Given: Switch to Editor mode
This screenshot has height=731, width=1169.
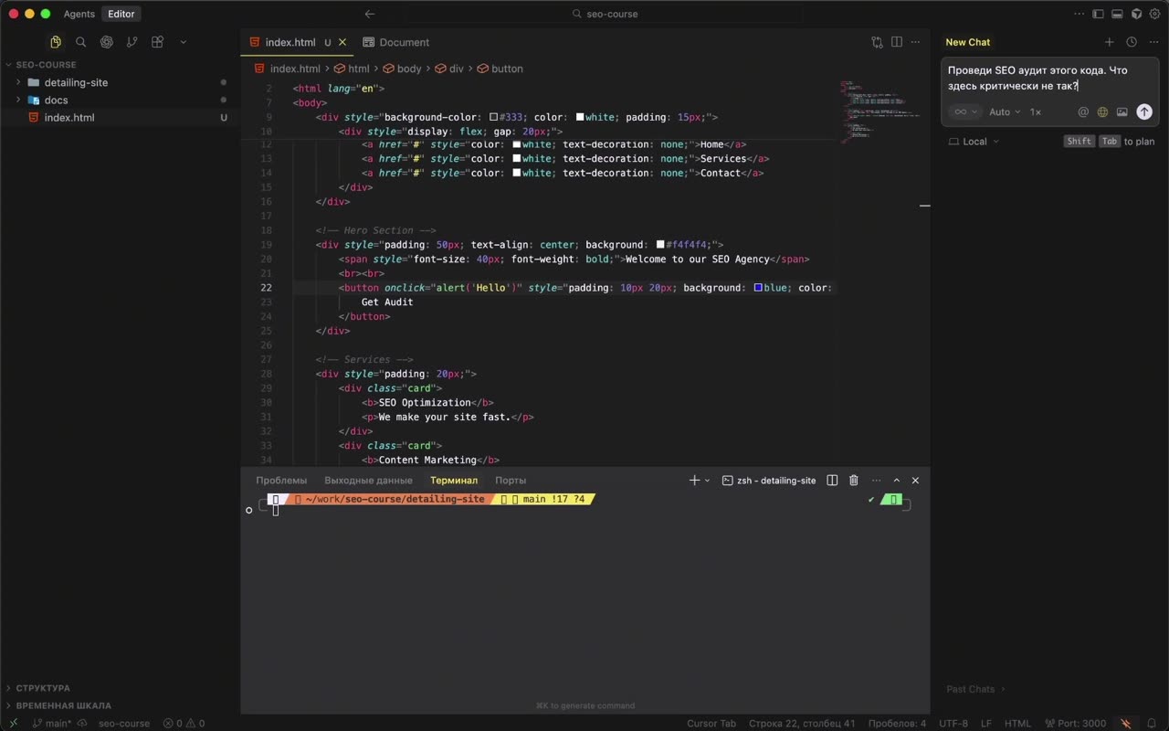Looking at the screenshot, I should tap(121, 14).
